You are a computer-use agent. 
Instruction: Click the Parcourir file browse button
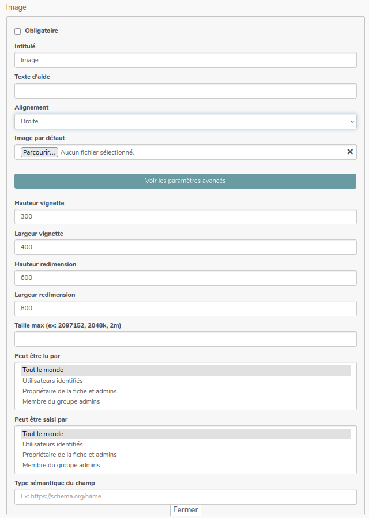click(39, 152)
